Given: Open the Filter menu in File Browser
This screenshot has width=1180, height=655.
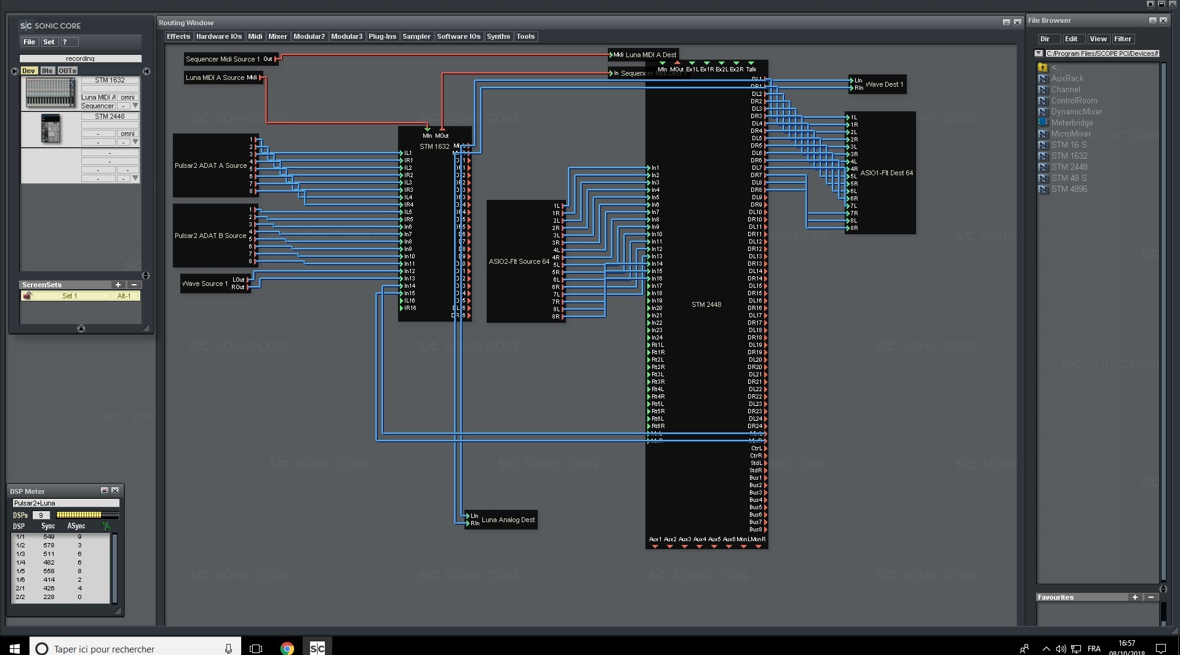Looking at the screenshot, I should 1123,39.
